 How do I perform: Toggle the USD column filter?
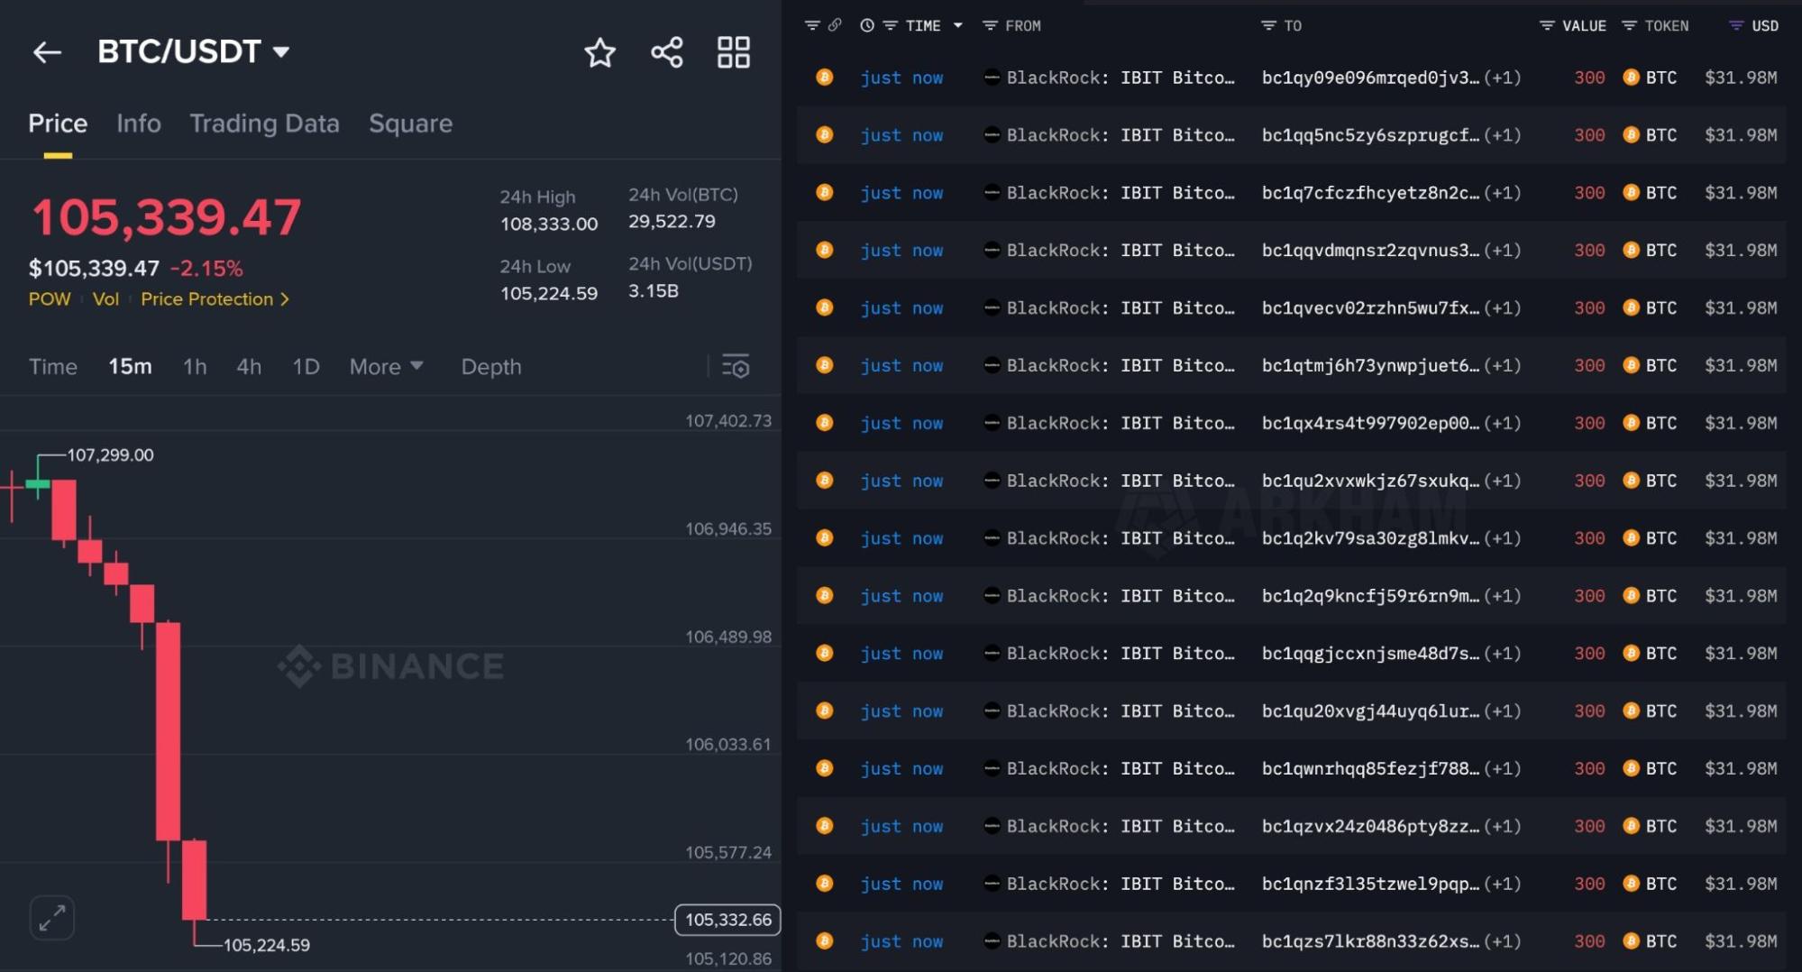1735,25
